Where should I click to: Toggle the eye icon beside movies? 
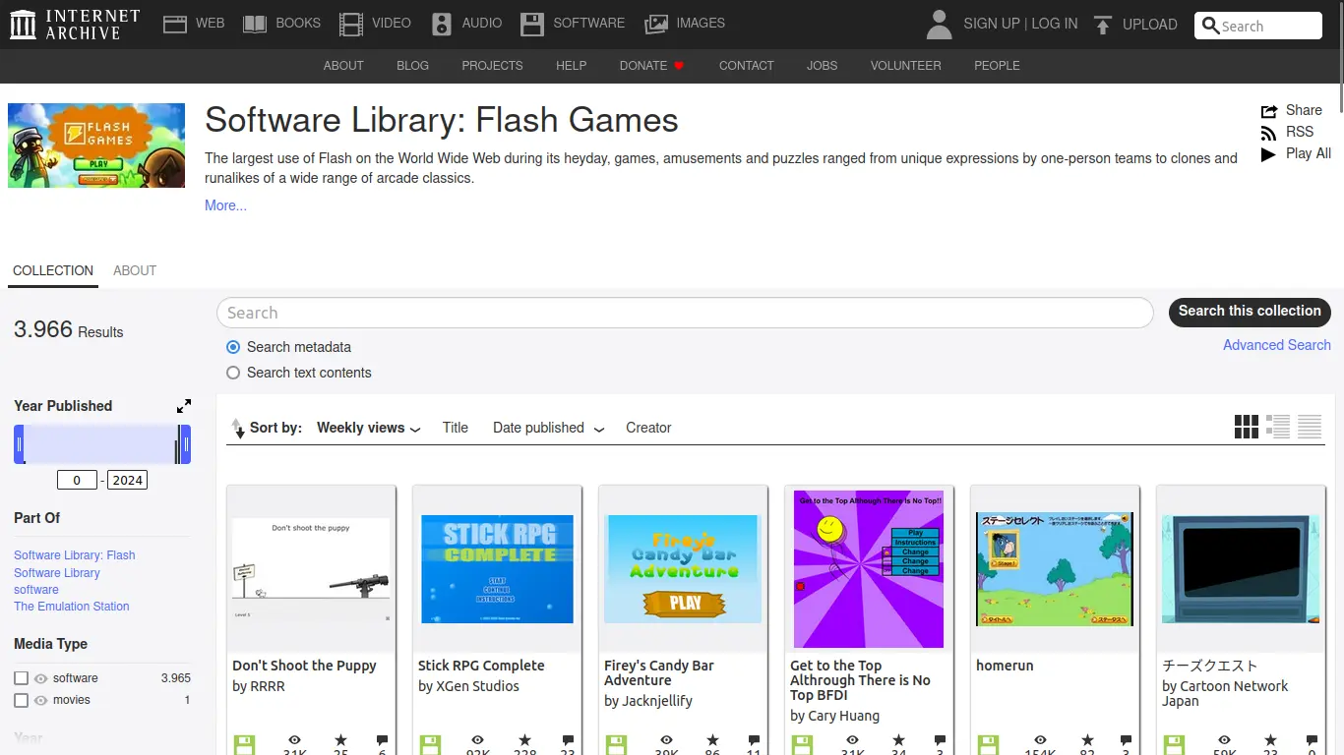(41, 701)
